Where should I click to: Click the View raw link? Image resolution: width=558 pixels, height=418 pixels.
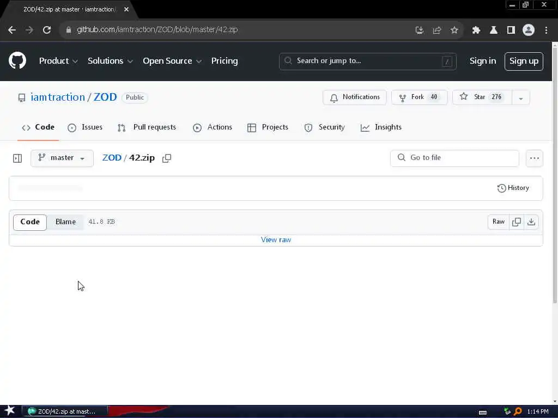point(276,240)
